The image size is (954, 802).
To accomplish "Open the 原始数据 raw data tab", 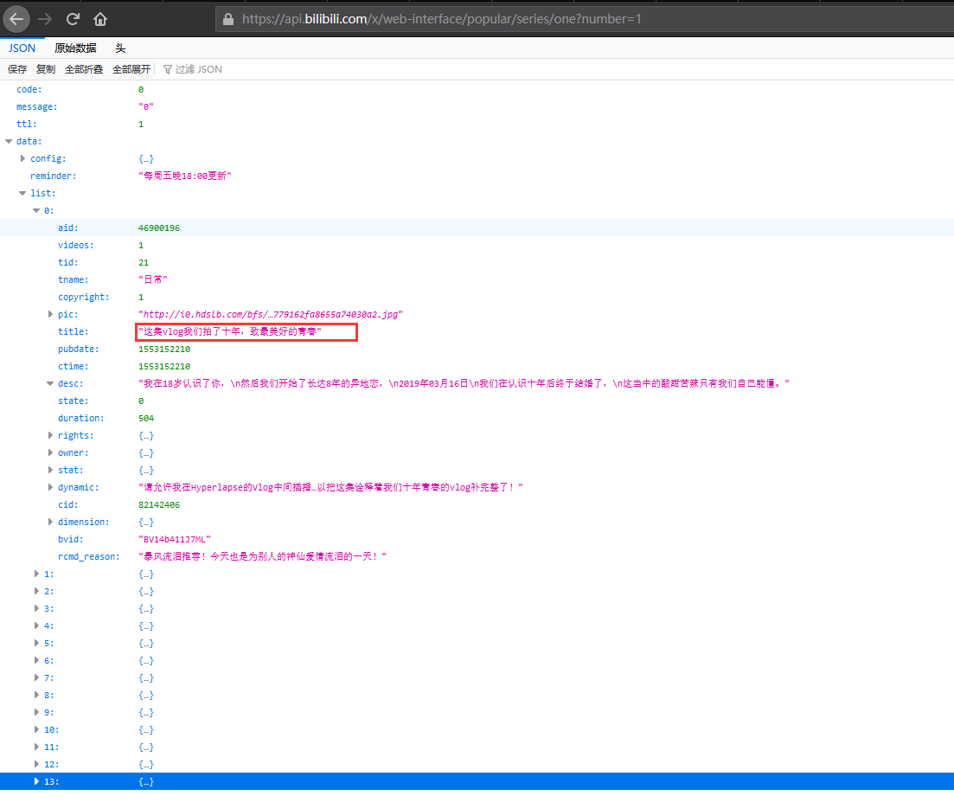I will click(x=75, y=48).
